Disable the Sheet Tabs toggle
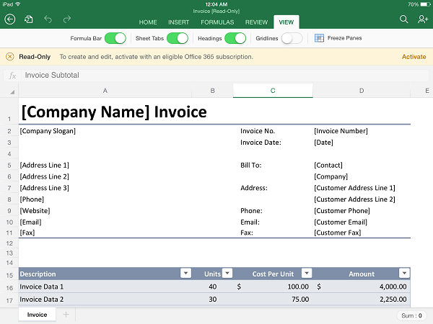Viewport: 433px width, 324px height. coord(178,38)
